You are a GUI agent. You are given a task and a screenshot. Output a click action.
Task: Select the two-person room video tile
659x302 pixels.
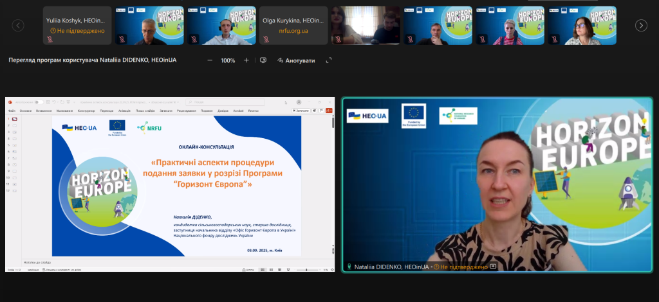366,26
